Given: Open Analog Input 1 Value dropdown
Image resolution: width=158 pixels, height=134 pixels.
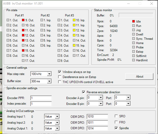Looking at the screenshot, I should (x=57, y=117).
